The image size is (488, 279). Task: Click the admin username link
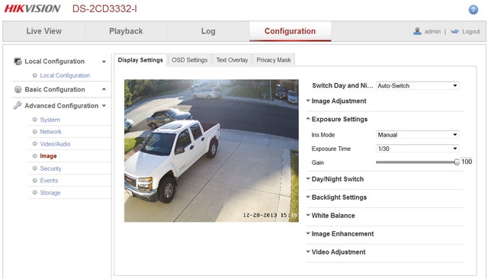click(432, 31)
